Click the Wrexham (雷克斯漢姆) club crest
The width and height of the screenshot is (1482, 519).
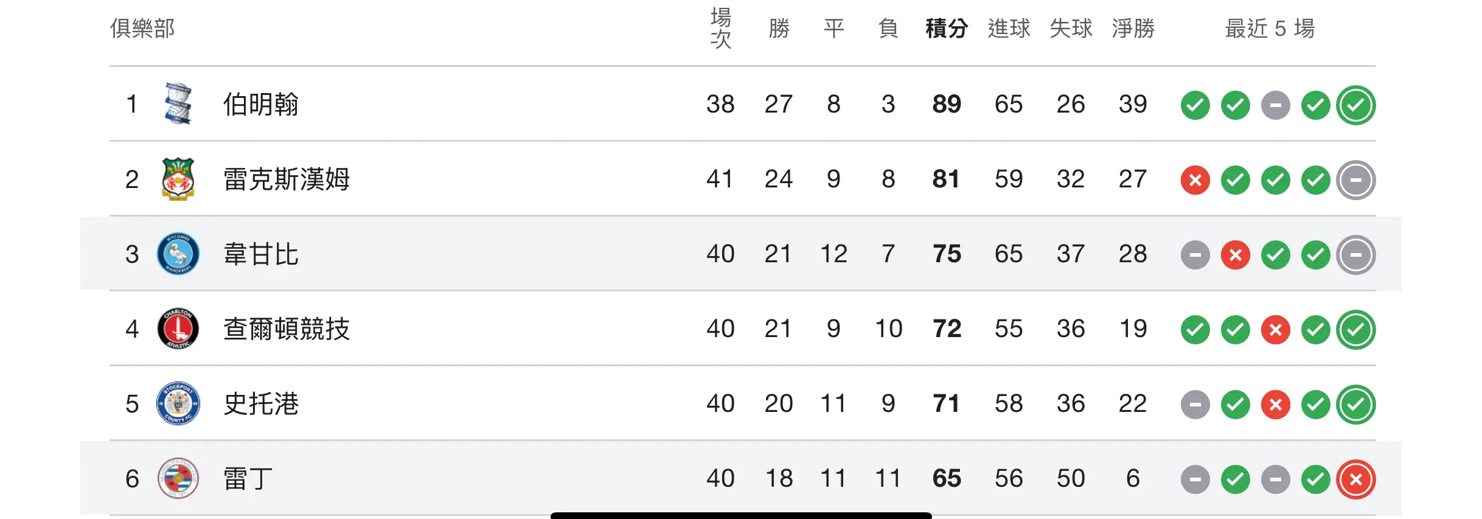pos(178,179)
